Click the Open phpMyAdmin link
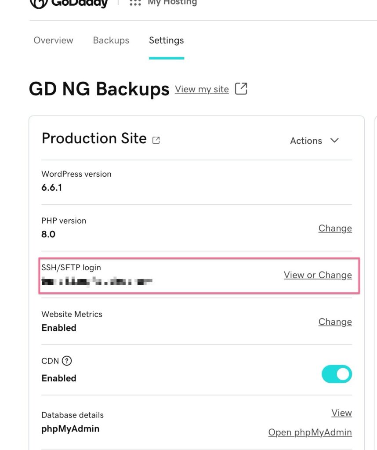 click(x=310, y=432)
